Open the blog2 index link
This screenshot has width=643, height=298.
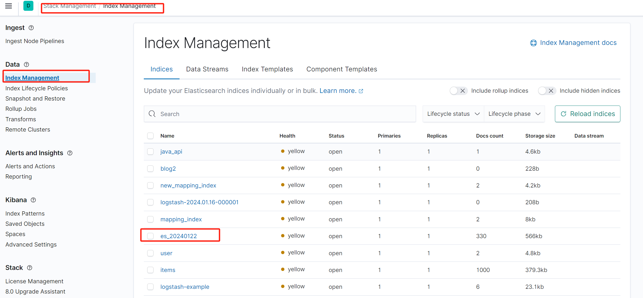[168, 169]
